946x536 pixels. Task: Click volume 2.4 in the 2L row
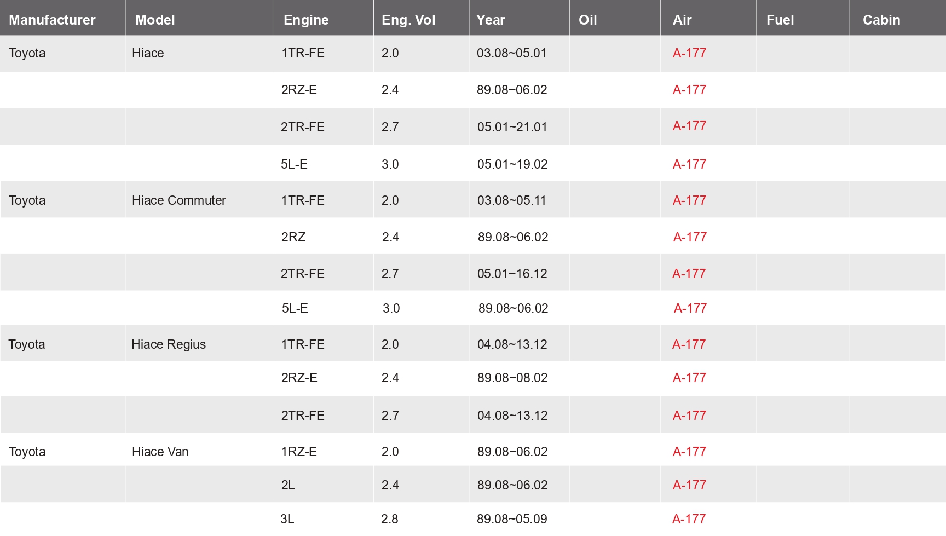[x=390, y=485]
